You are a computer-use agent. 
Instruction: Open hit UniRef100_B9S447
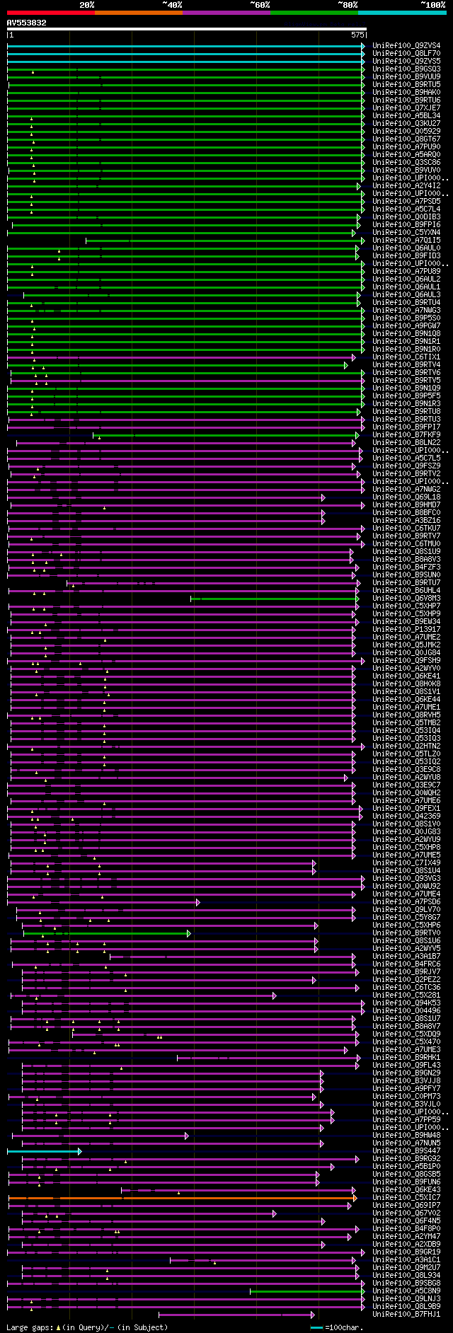click(x=406, y=1150)
